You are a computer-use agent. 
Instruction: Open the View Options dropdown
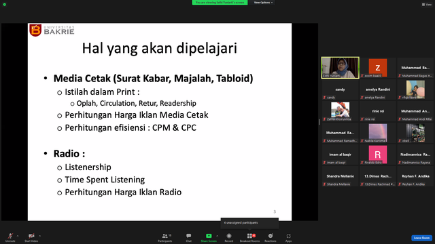tap(263, 3)
